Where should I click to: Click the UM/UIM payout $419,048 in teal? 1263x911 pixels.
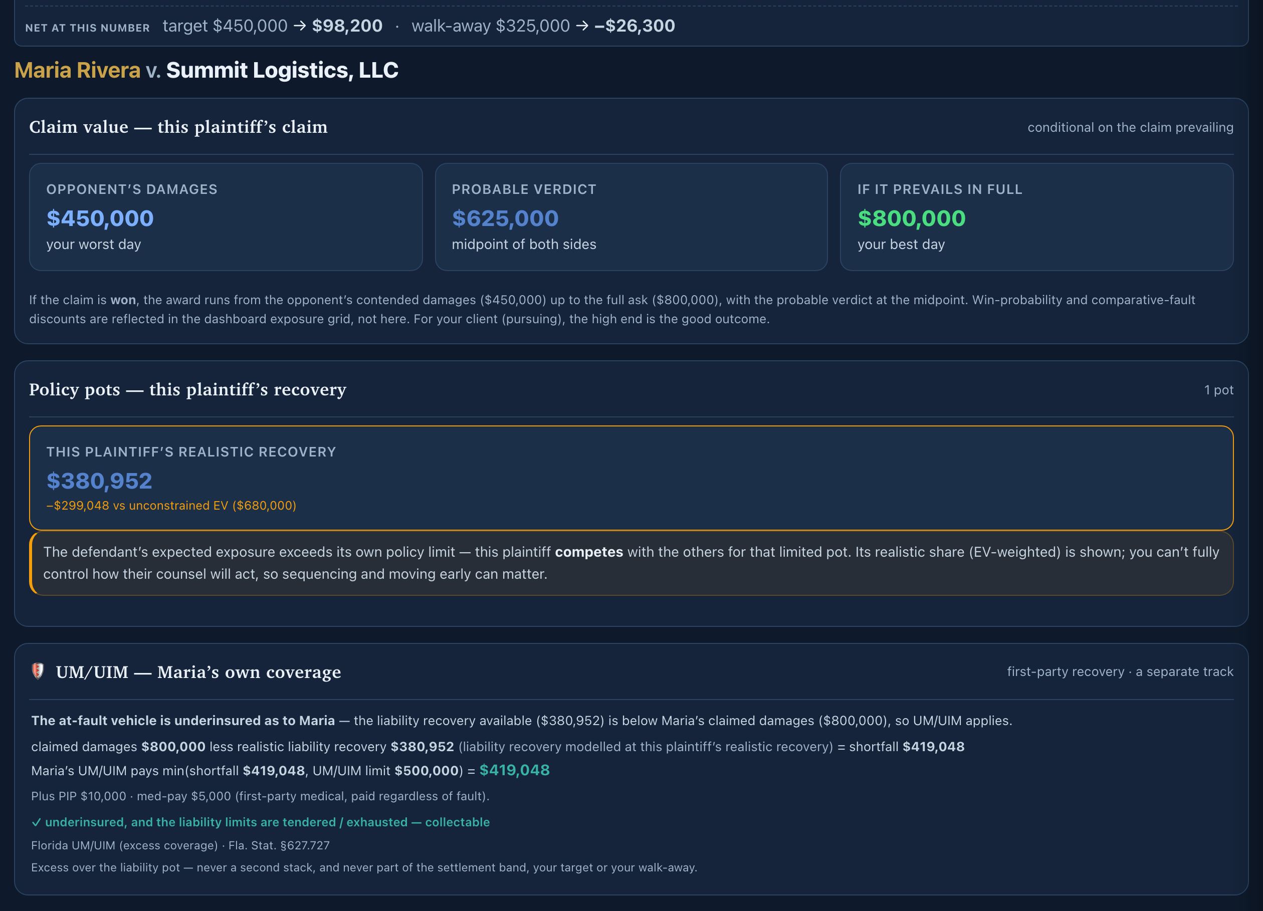(x=514, y=770)
